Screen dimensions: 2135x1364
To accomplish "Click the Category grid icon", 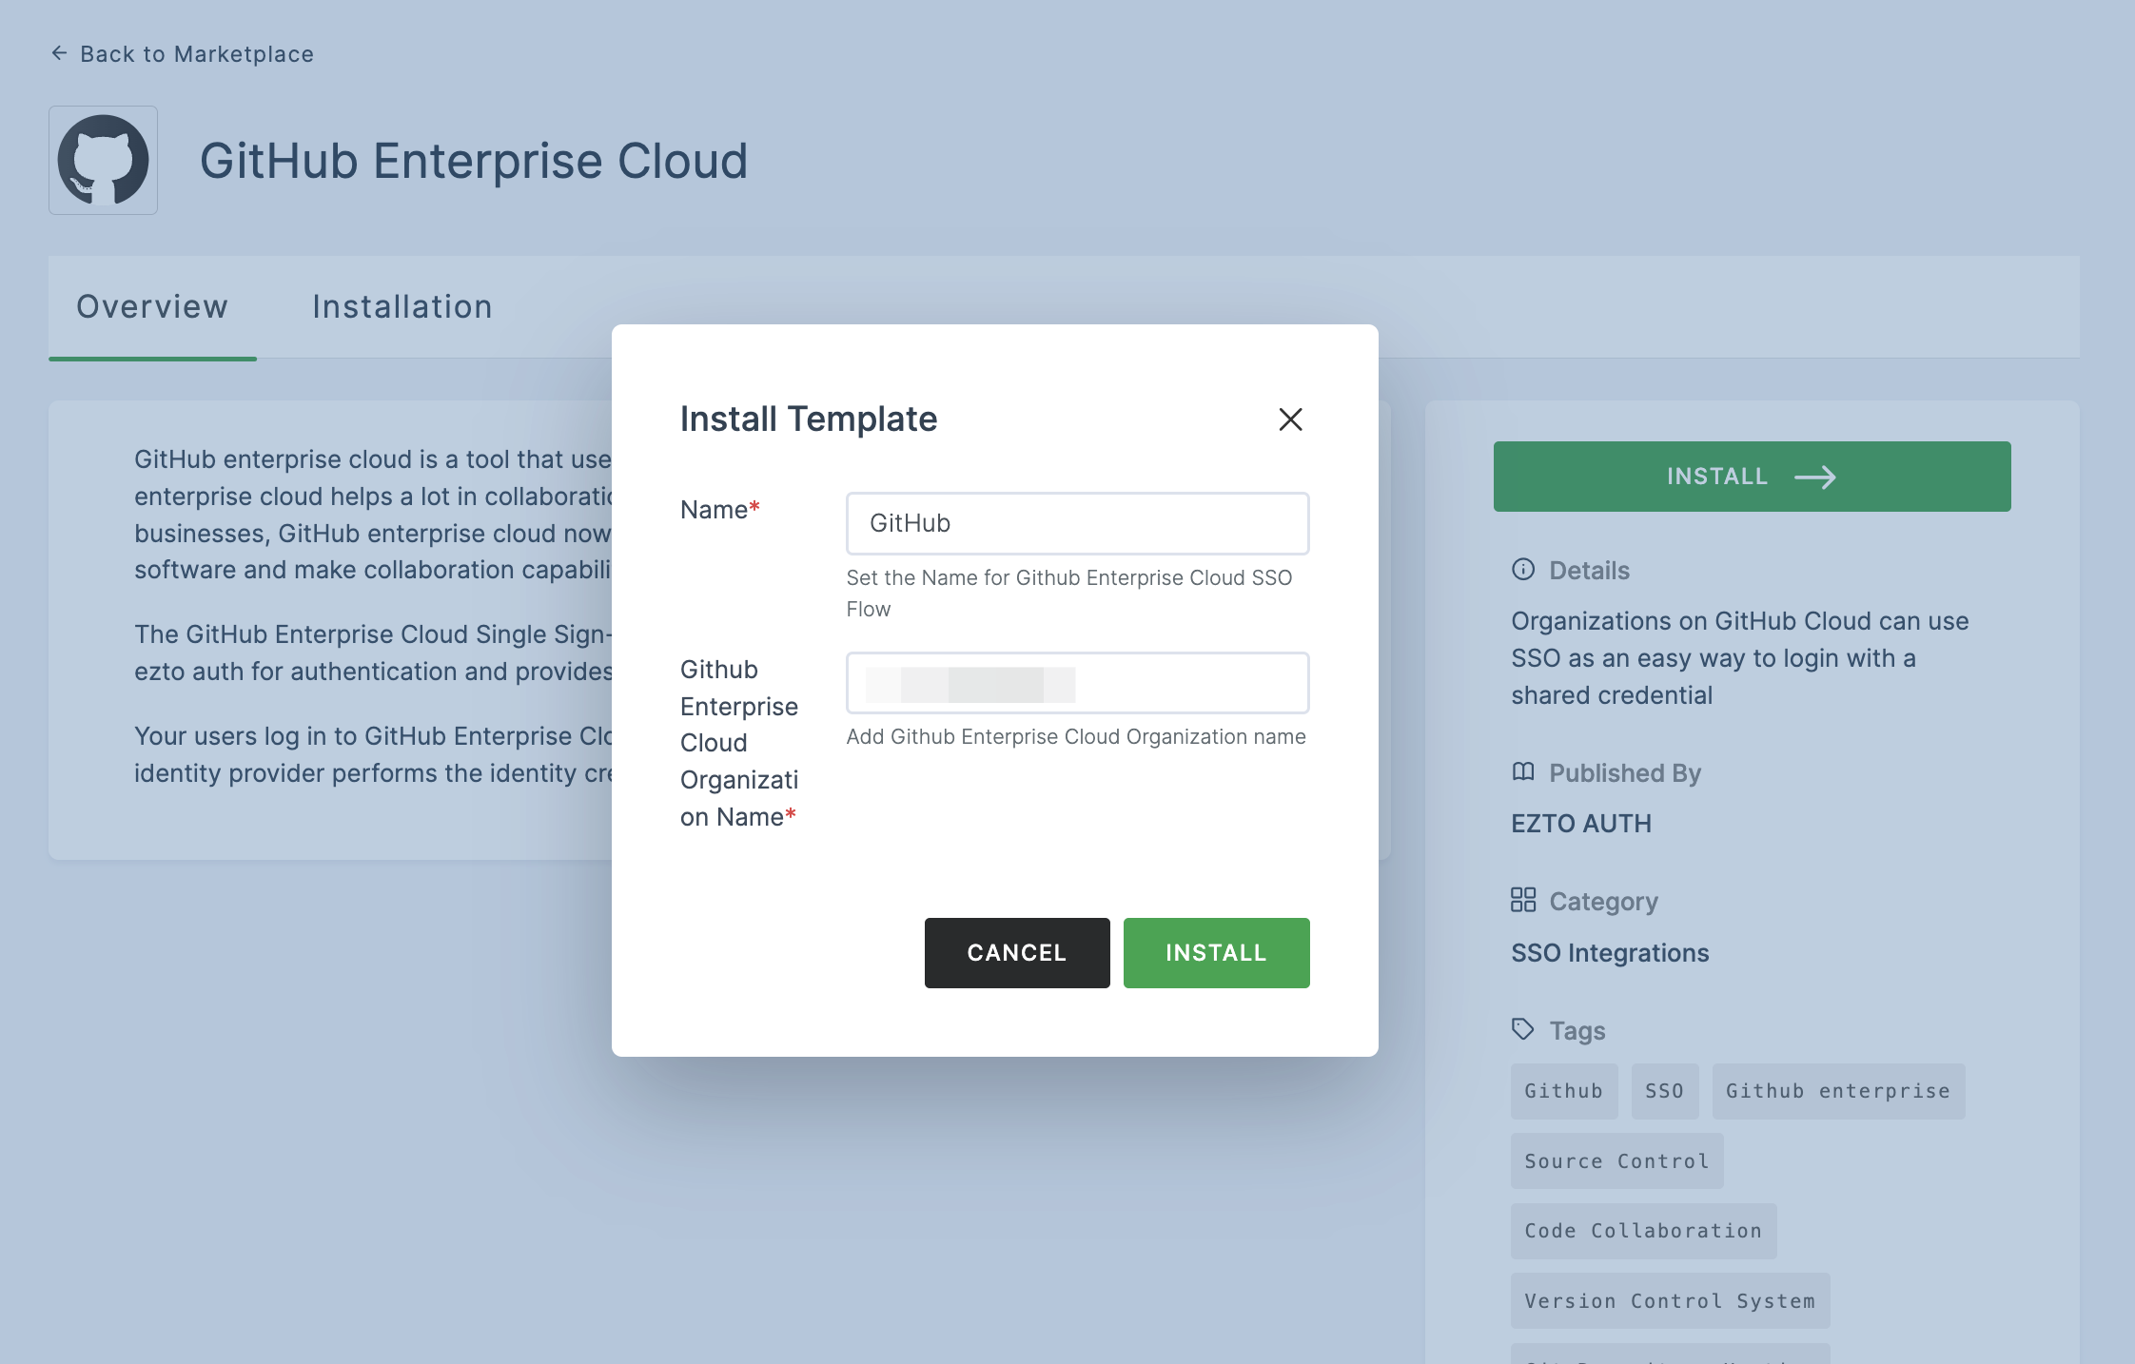I will pyautogui.click(x=1523, y=900).
